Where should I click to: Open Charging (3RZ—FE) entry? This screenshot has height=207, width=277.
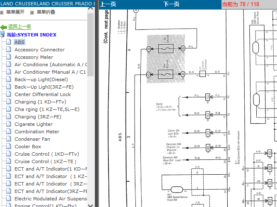(38, 117)
